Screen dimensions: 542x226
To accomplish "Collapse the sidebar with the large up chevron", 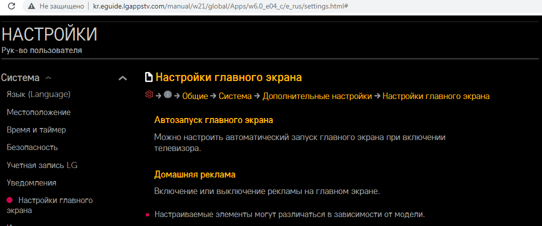I will (123, 78).
